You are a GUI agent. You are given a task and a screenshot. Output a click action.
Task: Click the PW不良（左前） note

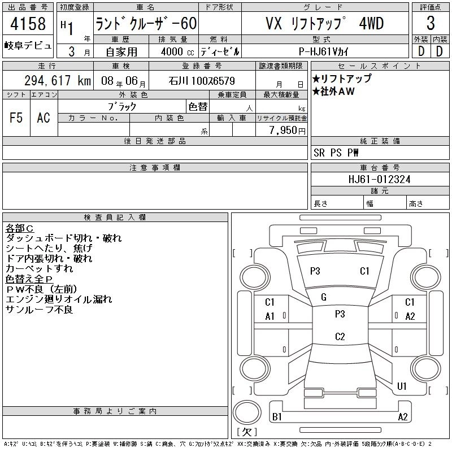coord(42,289)
